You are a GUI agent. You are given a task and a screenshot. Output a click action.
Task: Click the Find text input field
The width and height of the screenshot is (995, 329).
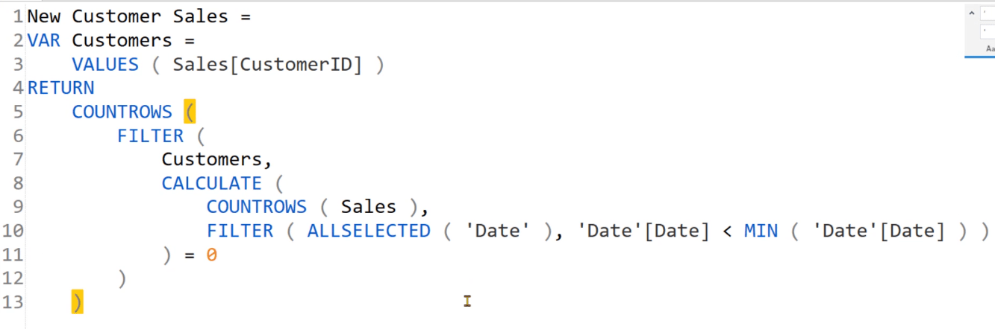point(988,13)
